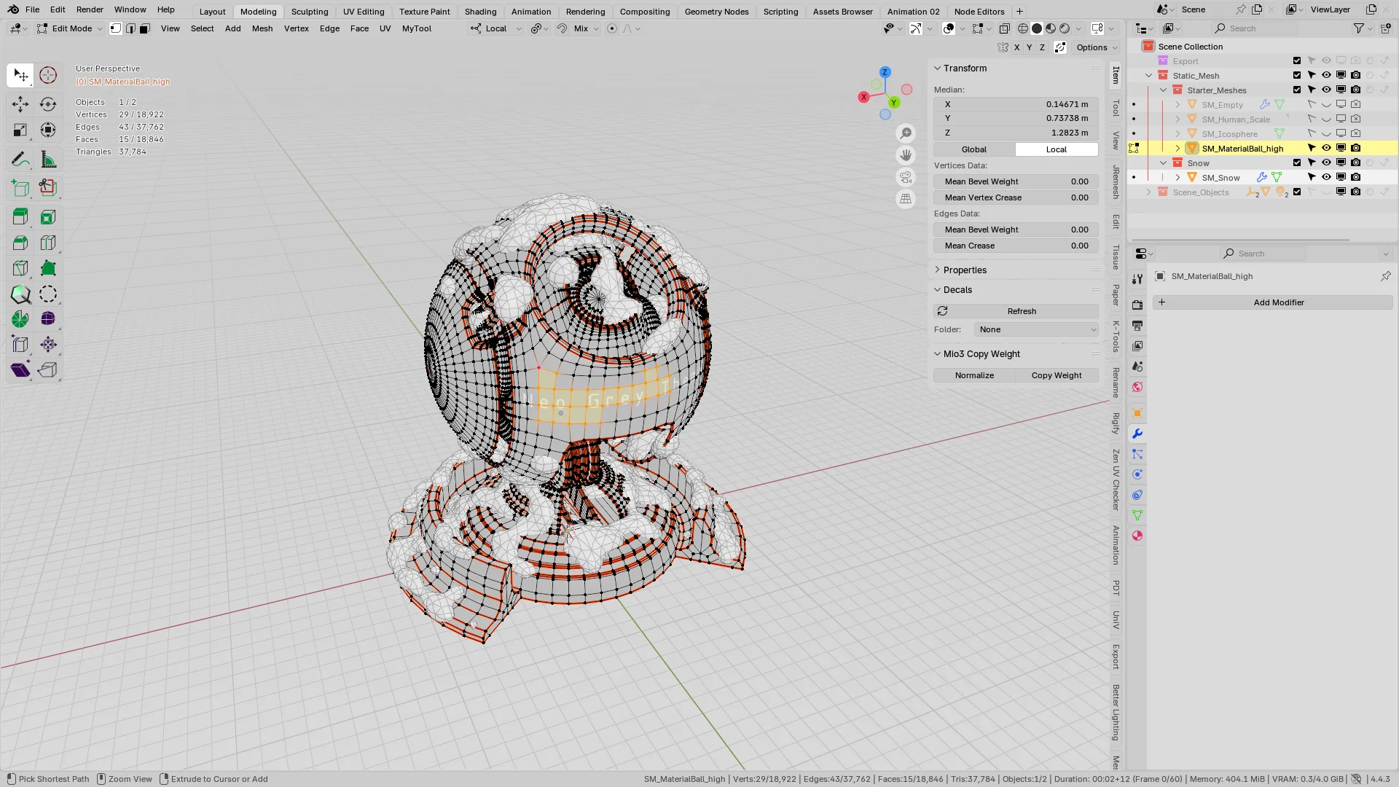
Task: Uncheck the Static_Mesh collection checkbox
Action: click(x=1297, y=75)
